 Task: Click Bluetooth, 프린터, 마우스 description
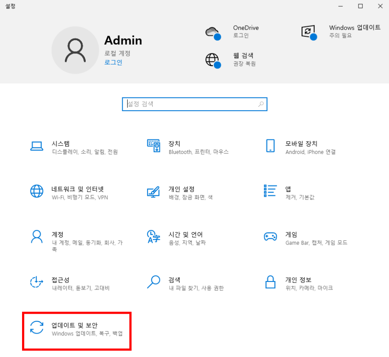pyautogui.click(x=199, y=152)
